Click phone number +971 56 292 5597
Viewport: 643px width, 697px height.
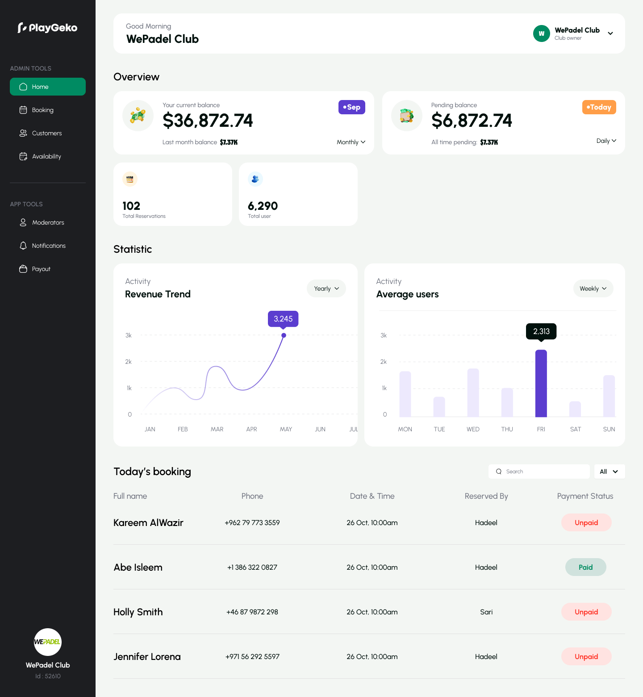[x=252, y=656]
